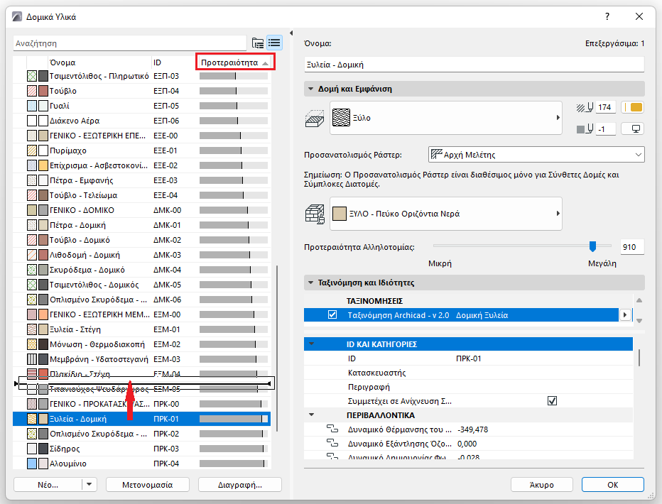
Task: Click fill icon of Πυρίμαχο row
Action: [32, 150]
